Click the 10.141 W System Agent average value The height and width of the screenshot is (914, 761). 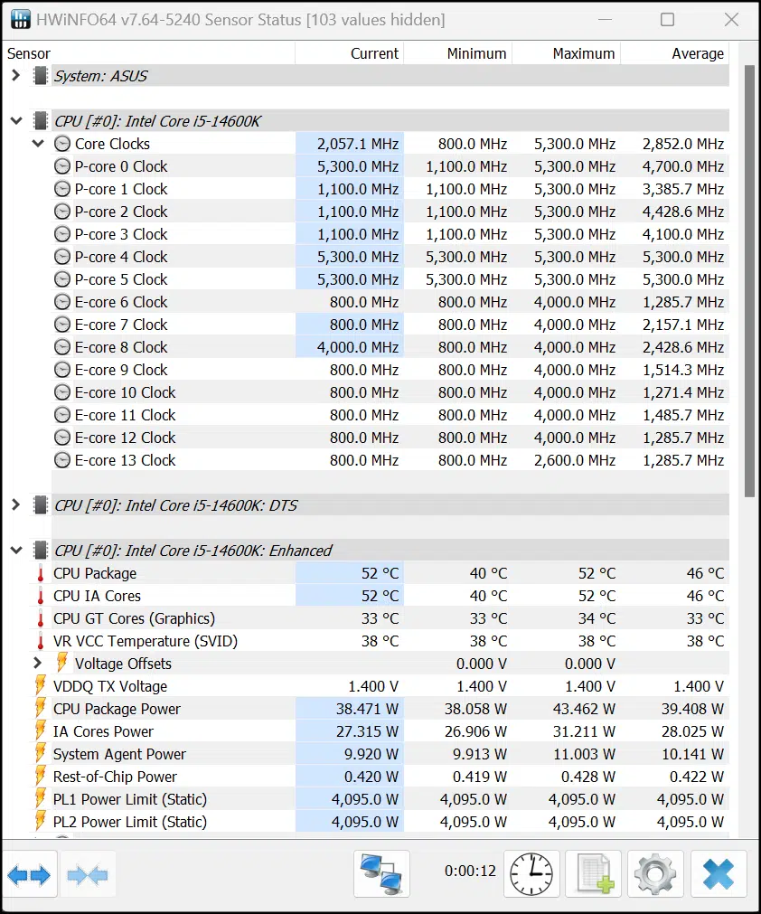[x=693, y=754]
